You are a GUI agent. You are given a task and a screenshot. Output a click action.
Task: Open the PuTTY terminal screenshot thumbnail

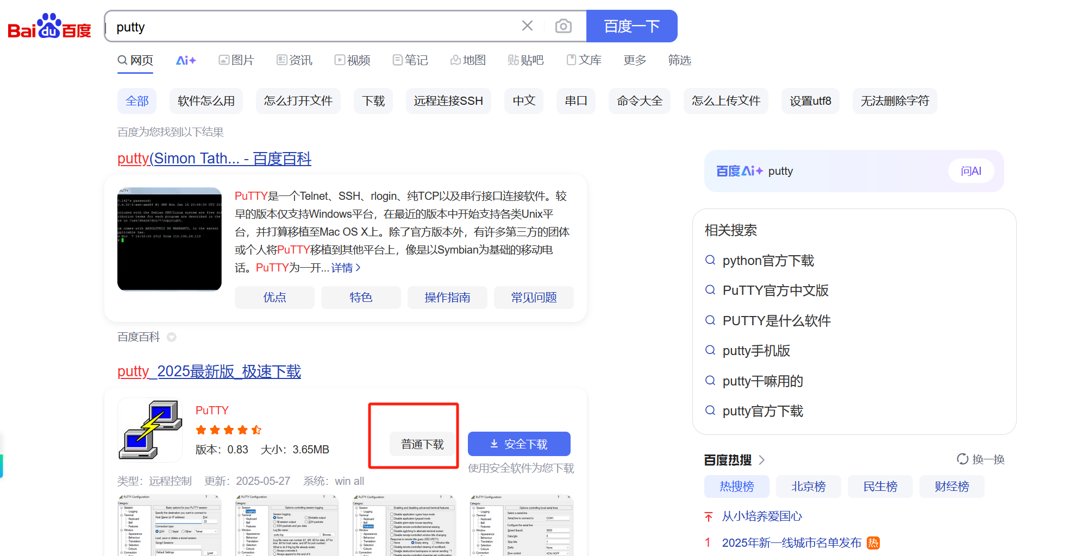(x=170, y=239)
